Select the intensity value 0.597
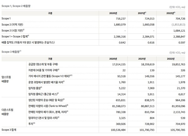This screenshot has width=188, height=136. coord(182,43)
